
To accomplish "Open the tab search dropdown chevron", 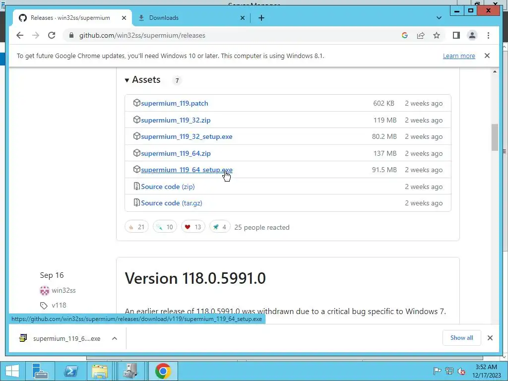I will [x=439, y=18].
